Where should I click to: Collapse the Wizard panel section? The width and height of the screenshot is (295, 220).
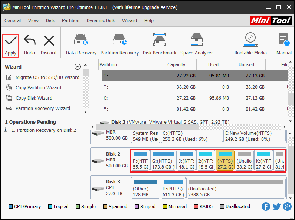tap(78, 67)
